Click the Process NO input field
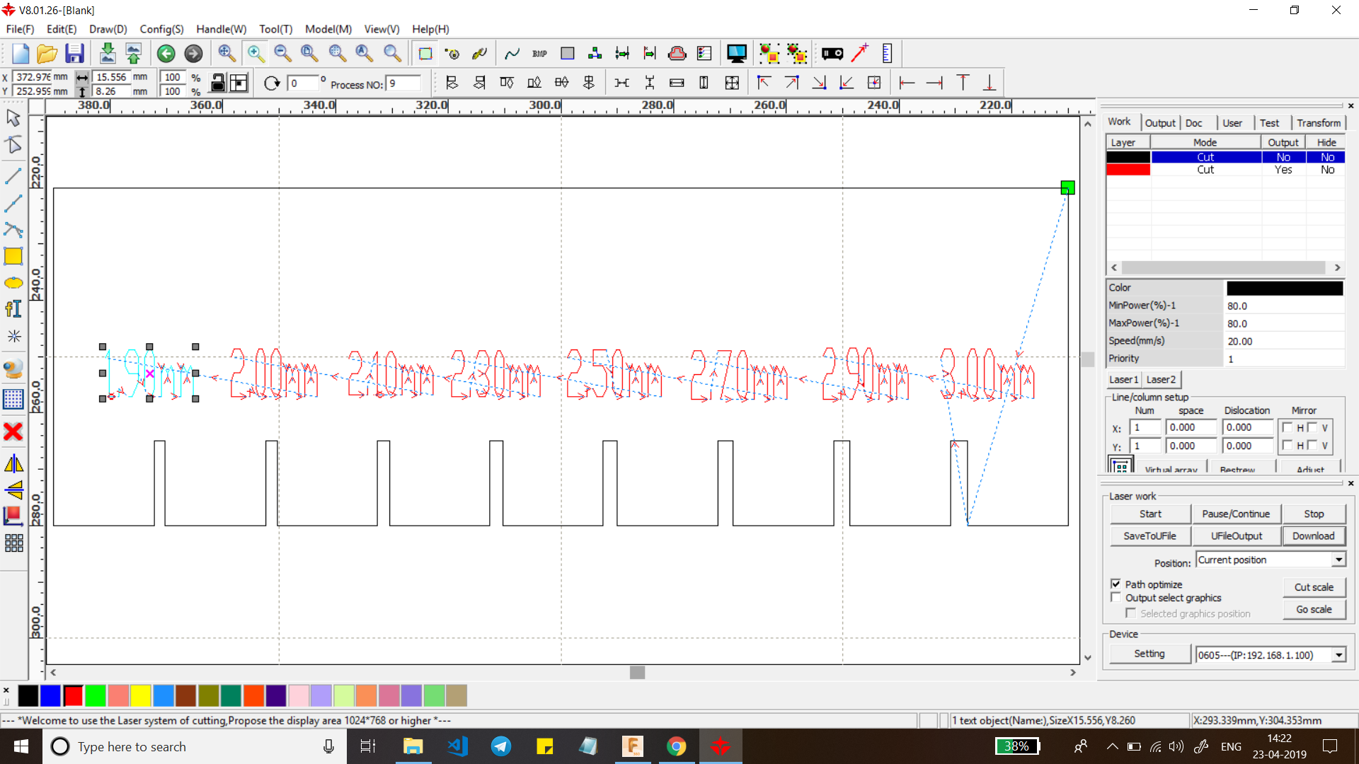 click(403, 83)
